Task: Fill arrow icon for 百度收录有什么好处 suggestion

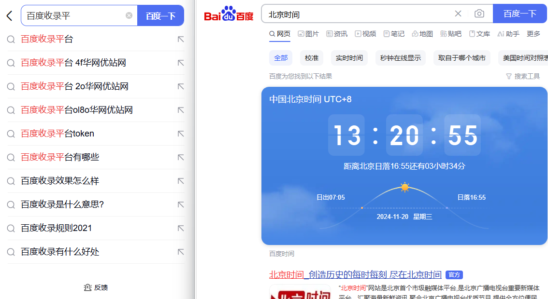Action: pos(181,252)
